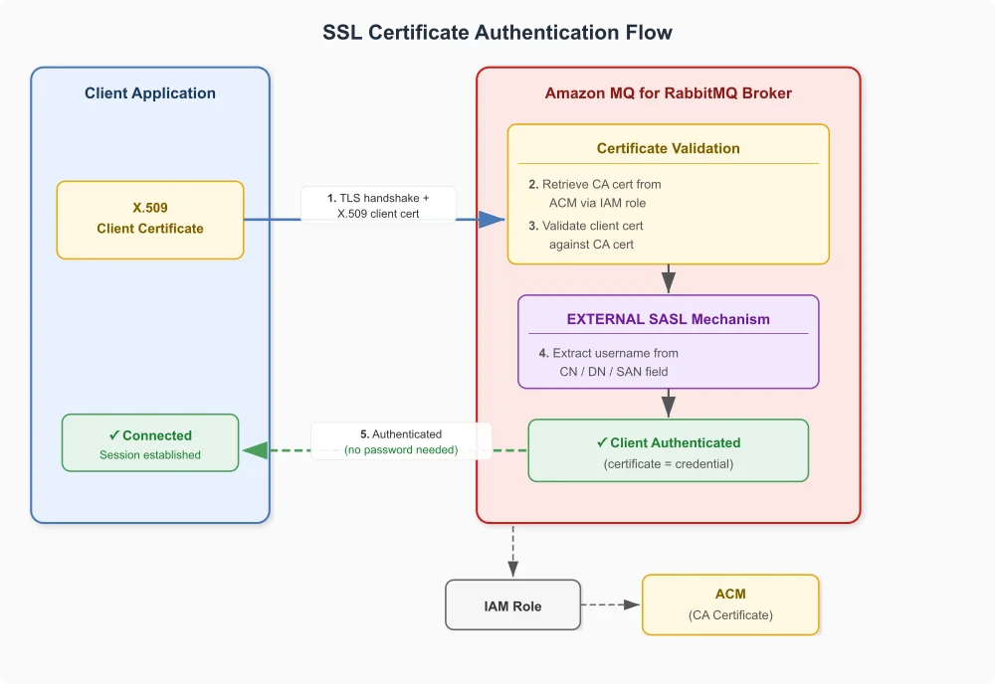The width and height of the screenshot is (996, 684).
Task: Select the Certificate Validation heading
Action: pos(669,148)
